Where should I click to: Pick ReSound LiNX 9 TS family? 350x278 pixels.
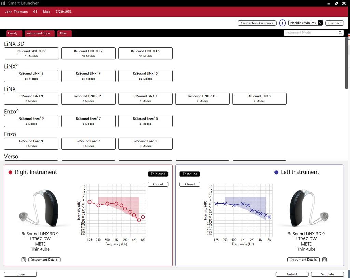click(89, 98)
